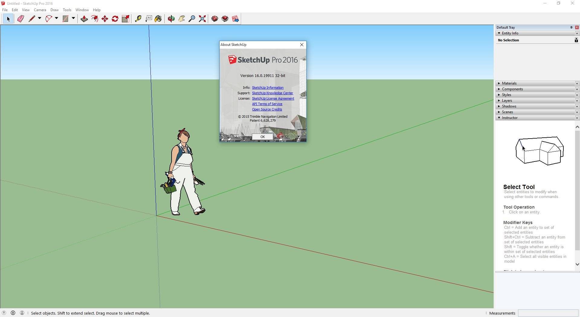Close the Default Tray

pyautogui.click(x=577, y=27)
